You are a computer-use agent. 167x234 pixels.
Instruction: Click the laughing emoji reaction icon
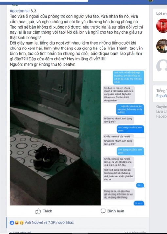pyautogui.click(x=17, y=223)
